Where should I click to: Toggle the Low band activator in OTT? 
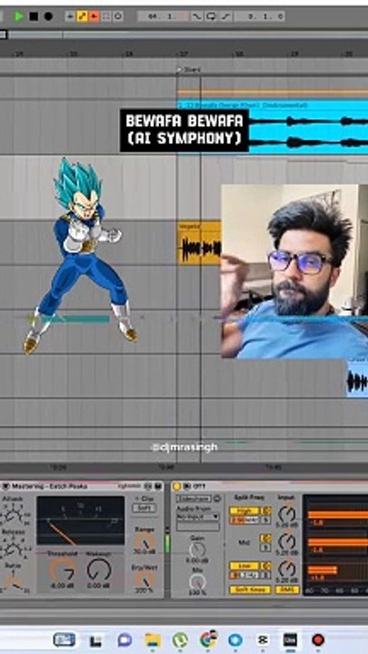pyautogui.click(x=244, y=566)
